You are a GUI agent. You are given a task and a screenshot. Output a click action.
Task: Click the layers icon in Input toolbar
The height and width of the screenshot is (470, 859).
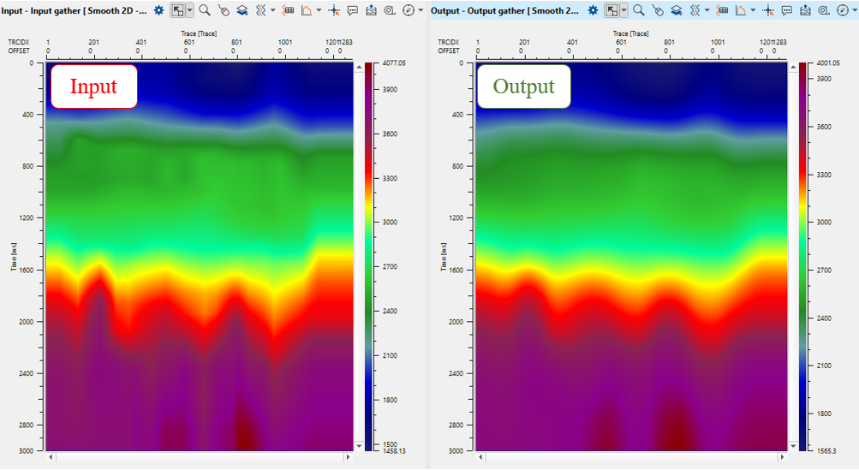[242, 10]
